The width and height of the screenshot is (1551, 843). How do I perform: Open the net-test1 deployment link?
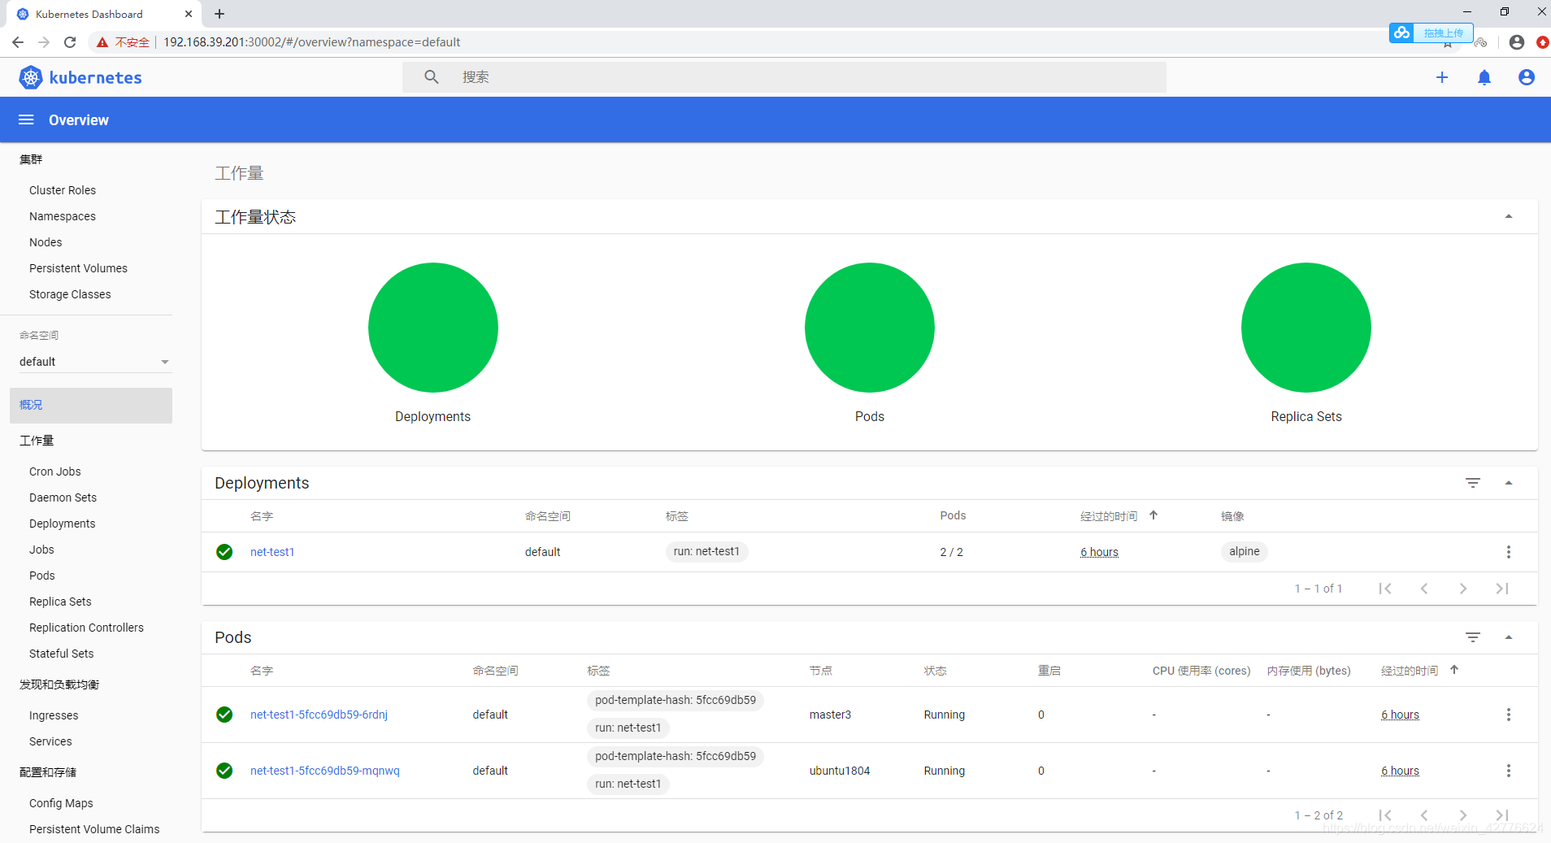(x=272, y=552)
